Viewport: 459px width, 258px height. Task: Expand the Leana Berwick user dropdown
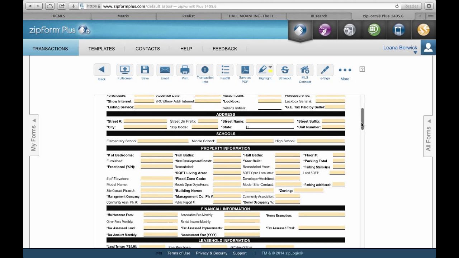[415, 53]
